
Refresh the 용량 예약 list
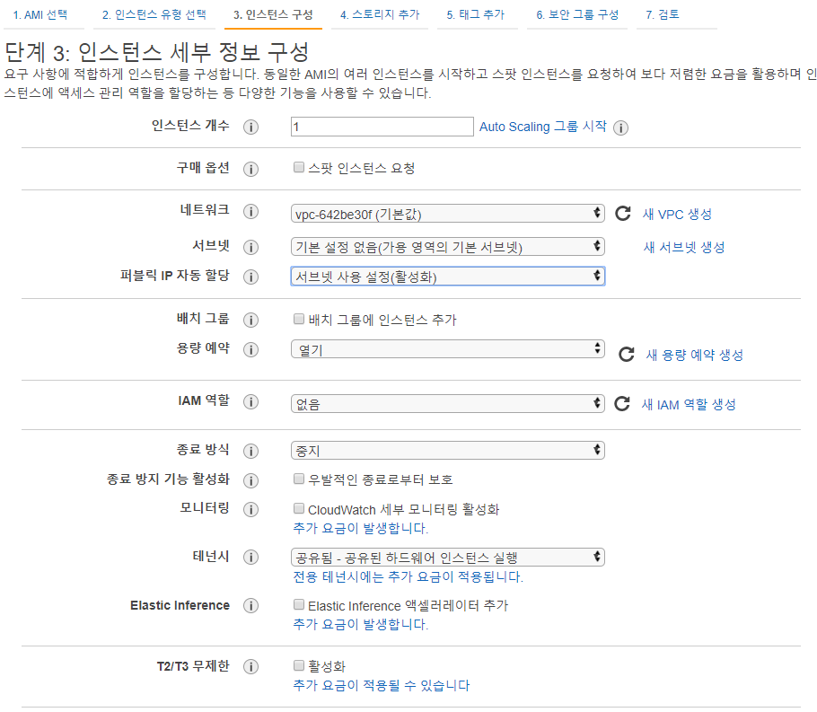tap(627, 354)
